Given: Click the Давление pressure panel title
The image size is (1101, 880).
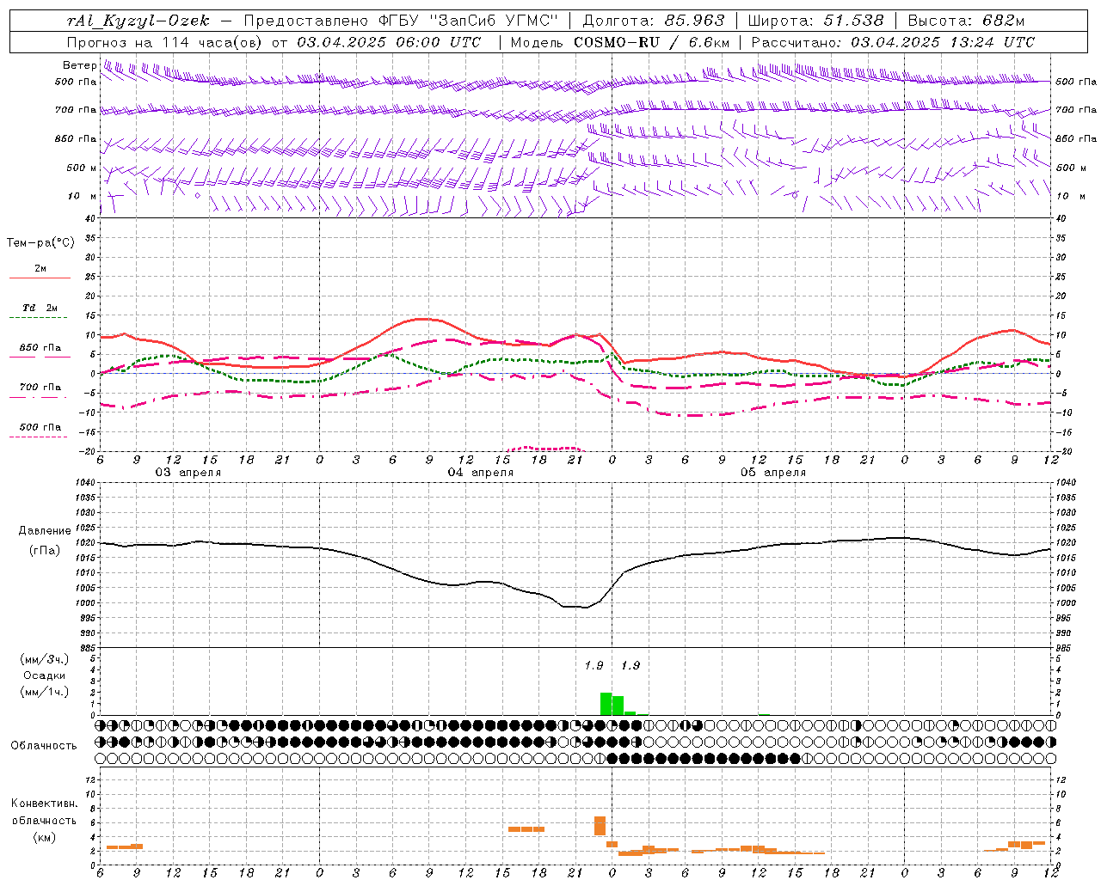Looking at the screenshot, I should [45, 531].
